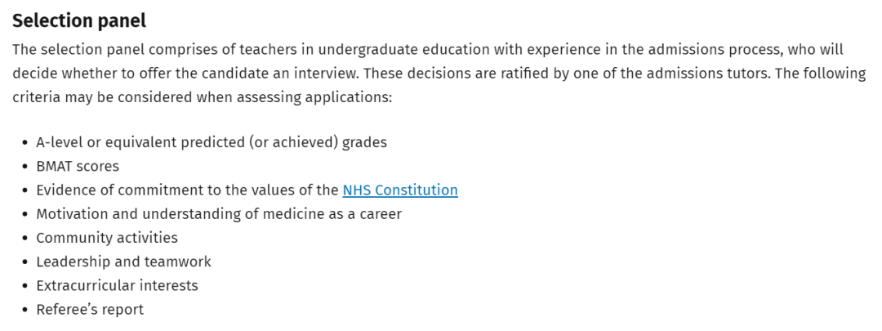Click the BMAT scores list item
882x331 pixels.
coord(78,166)
